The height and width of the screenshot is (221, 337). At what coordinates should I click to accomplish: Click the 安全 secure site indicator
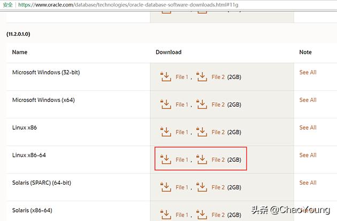[x=7, y=5]
